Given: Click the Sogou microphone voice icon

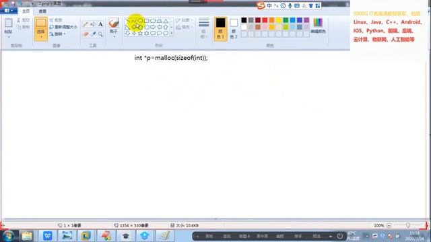Looking at the screenshot, I should tap(290, 5).
